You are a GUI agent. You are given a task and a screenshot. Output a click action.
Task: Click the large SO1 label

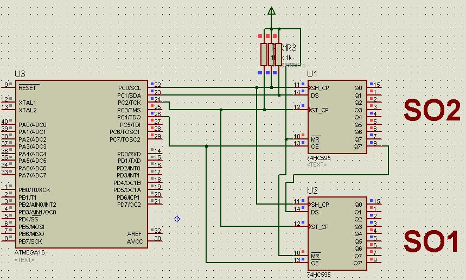click(431, 241)
